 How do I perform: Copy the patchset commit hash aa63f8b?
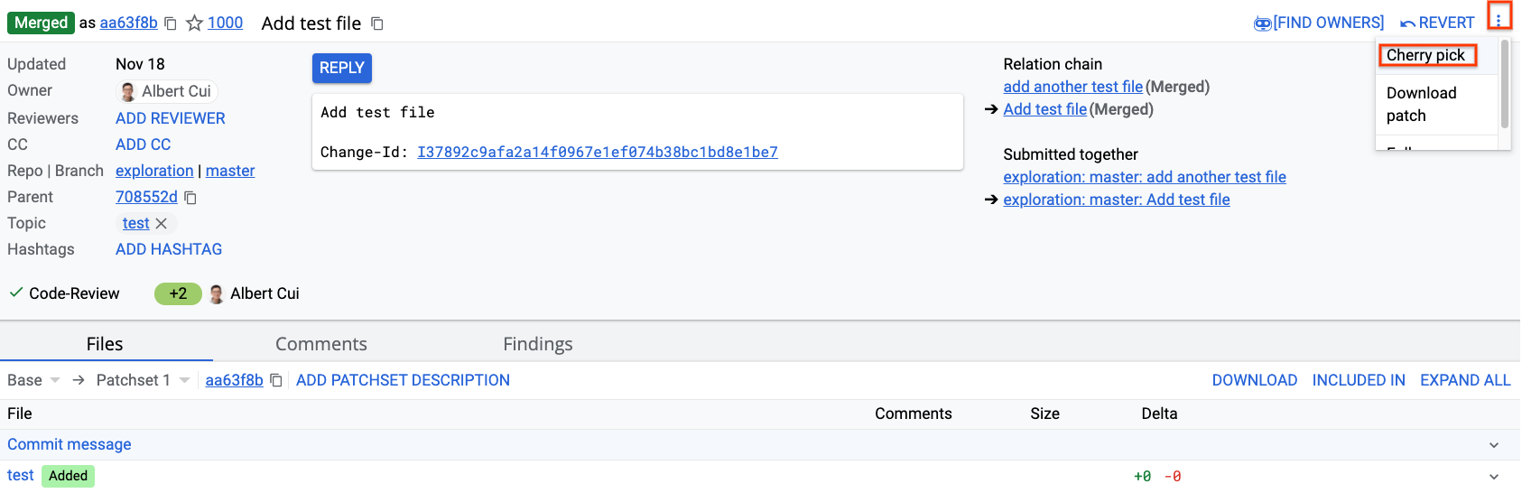pyautogui.click(x=276, y=380)
